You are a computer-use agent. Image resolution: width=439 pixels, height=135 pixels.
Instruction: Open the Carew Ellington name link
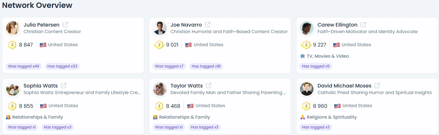click(x=337, y=25)
